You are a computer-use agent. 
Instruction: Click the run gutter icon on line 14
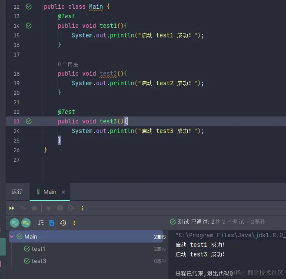tap(29, 26)
